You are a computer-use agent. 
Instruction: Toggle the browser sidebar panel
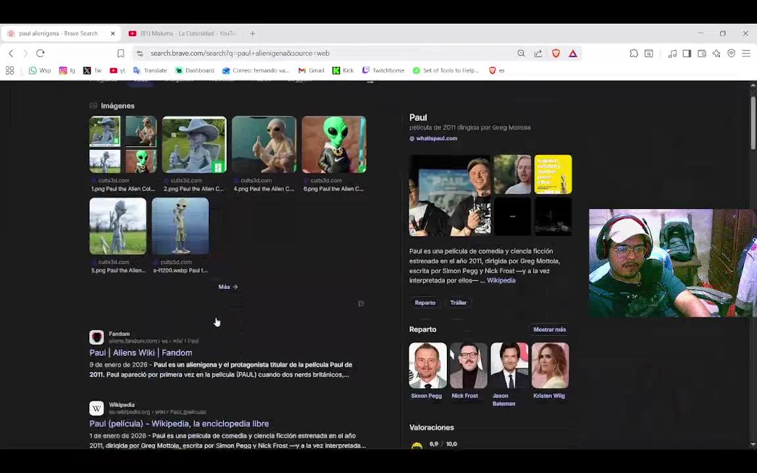tap(687, 53)
